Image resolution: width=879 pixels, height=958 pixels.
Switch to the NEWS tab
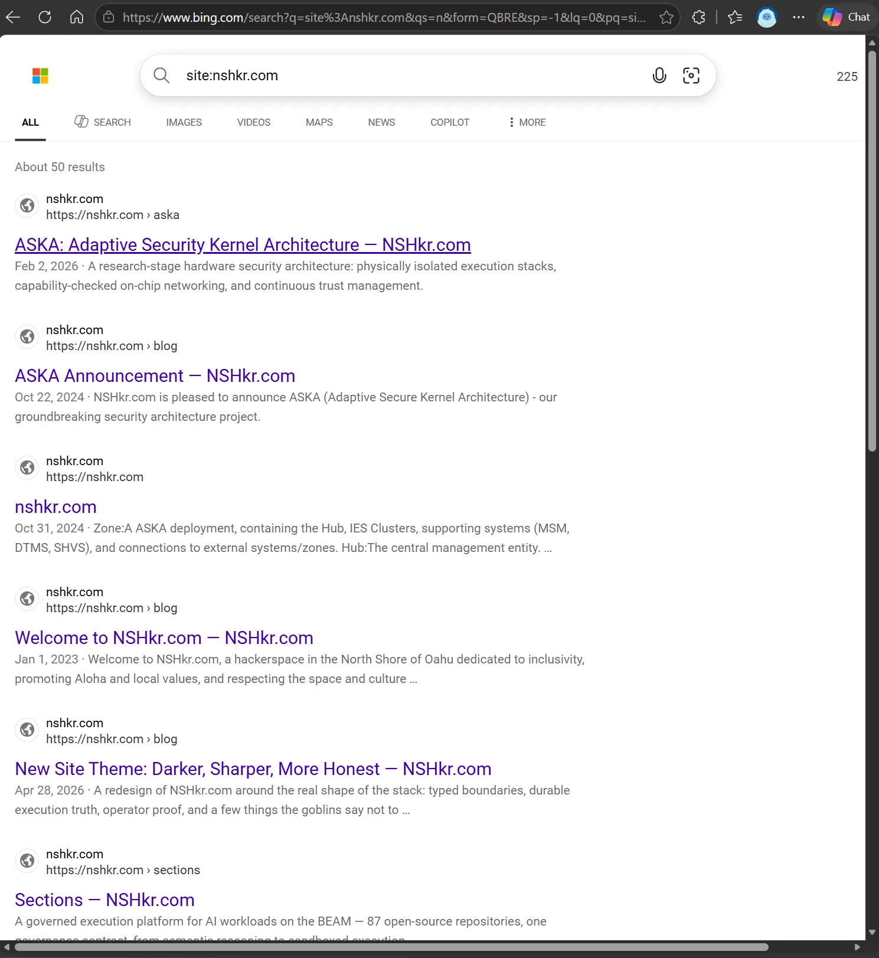click(x=381, y=122)
